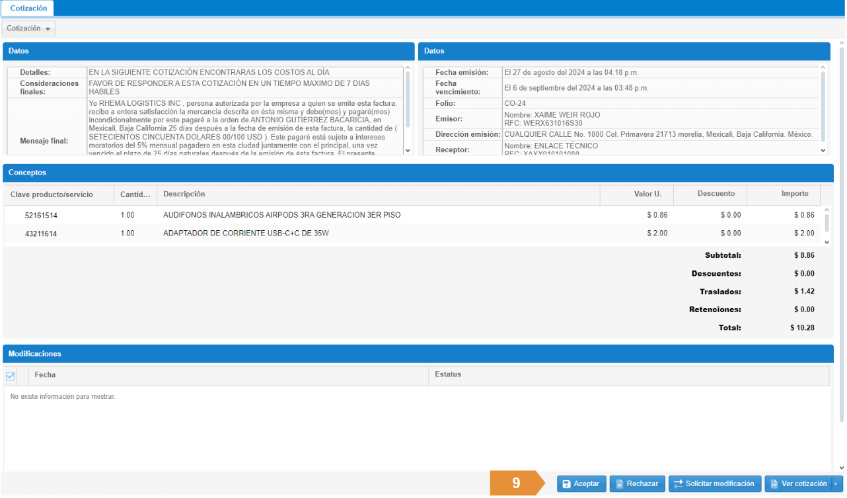Click the Fecha column header in Modificaciones
847x498 pixels.
(45, 375)
